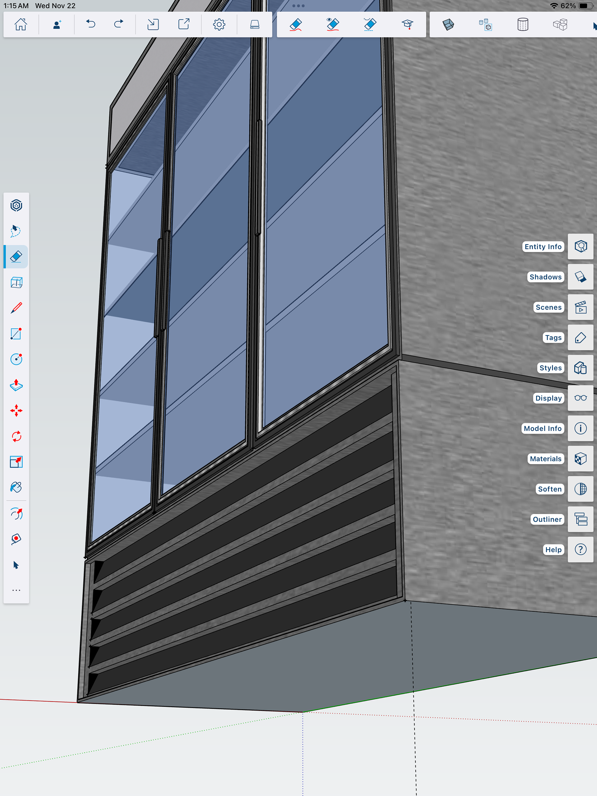Screen dimensions: 597x796
Task: Select the Lasso select tool
Action: click(x=16, y=231)
